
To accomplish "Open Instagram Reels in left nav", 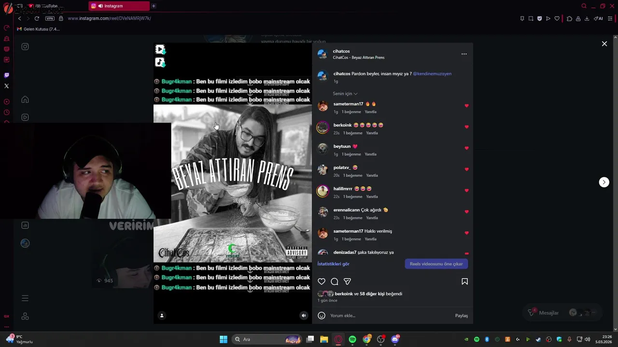I will pos(25,117).
